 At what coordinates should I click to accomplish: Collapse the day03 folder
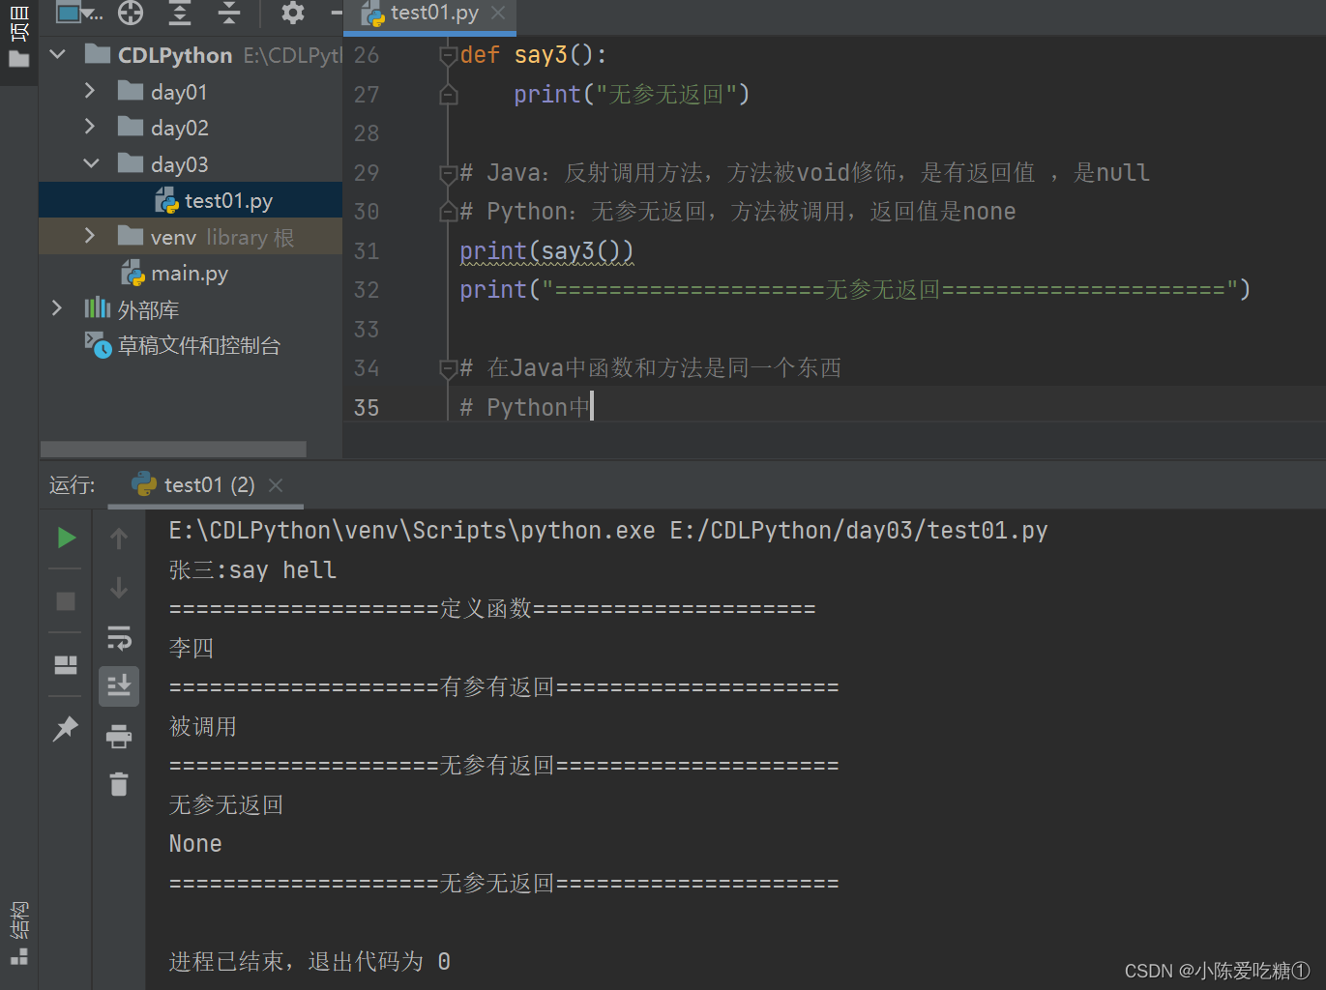pos(89,162)
